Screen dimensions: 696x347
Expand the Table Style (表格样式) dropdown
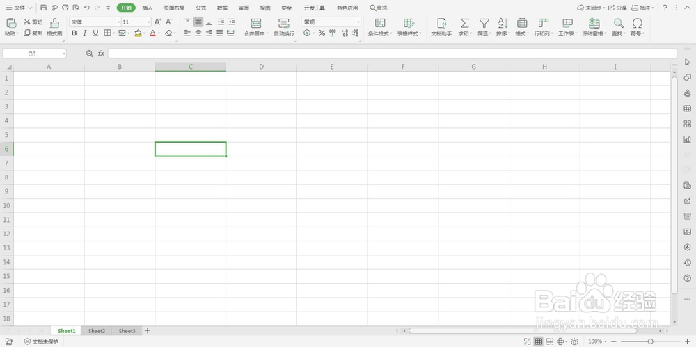coord(420,33)
